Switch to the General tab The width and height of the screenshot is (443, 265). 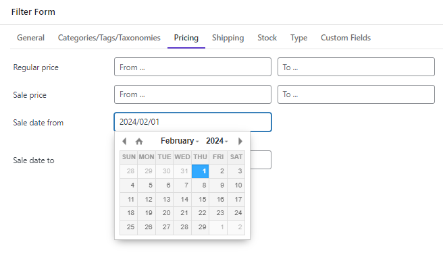point(30,38)
